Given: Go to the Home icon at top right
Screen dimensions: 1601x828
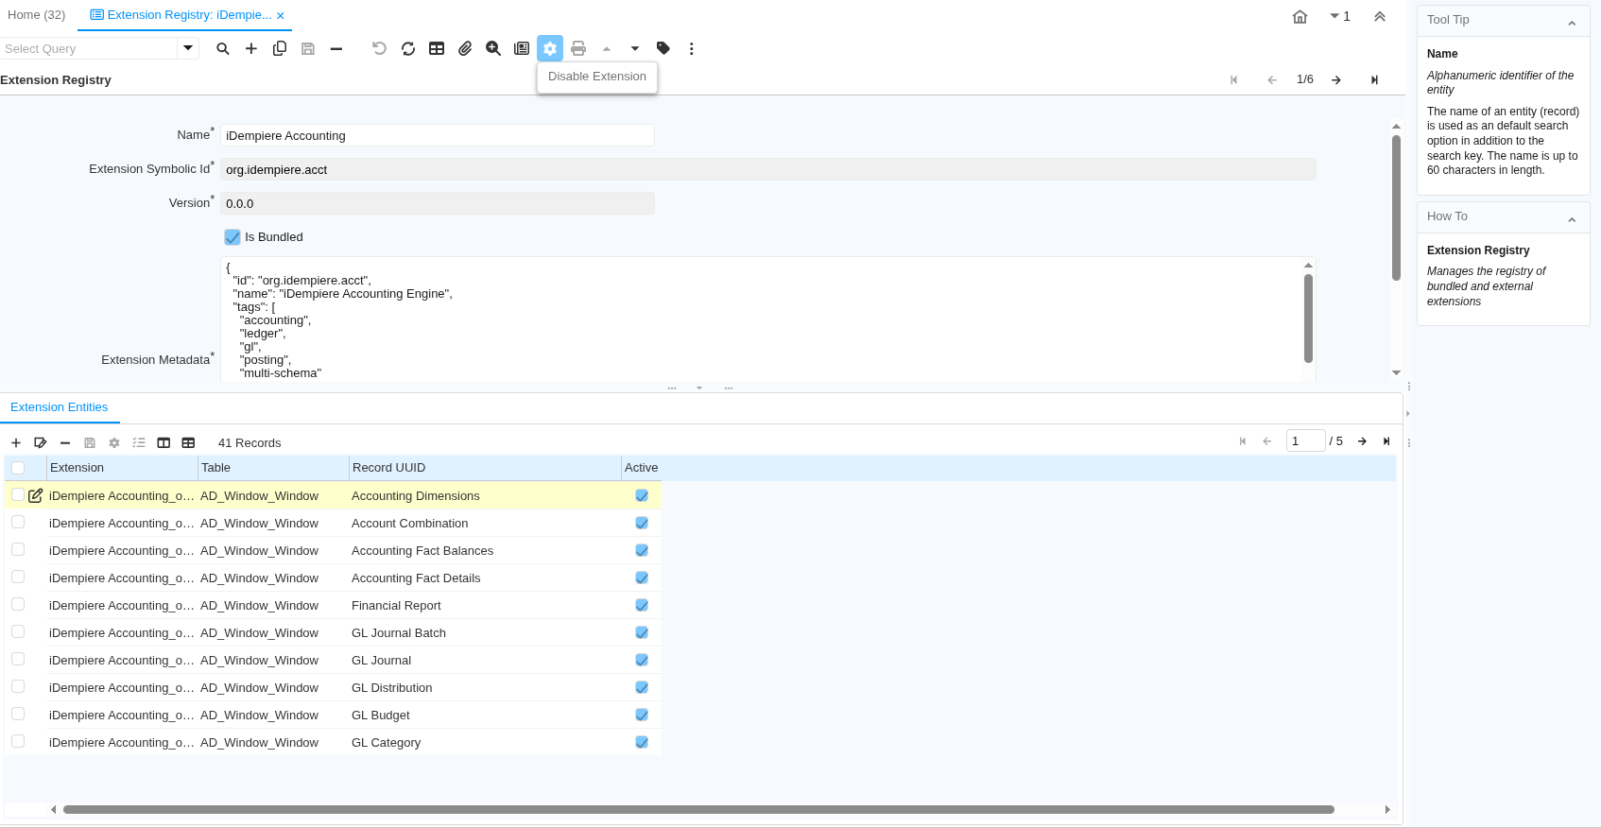Looking at the screenshot, I should pyautogui.click(x=1300, y=16).
